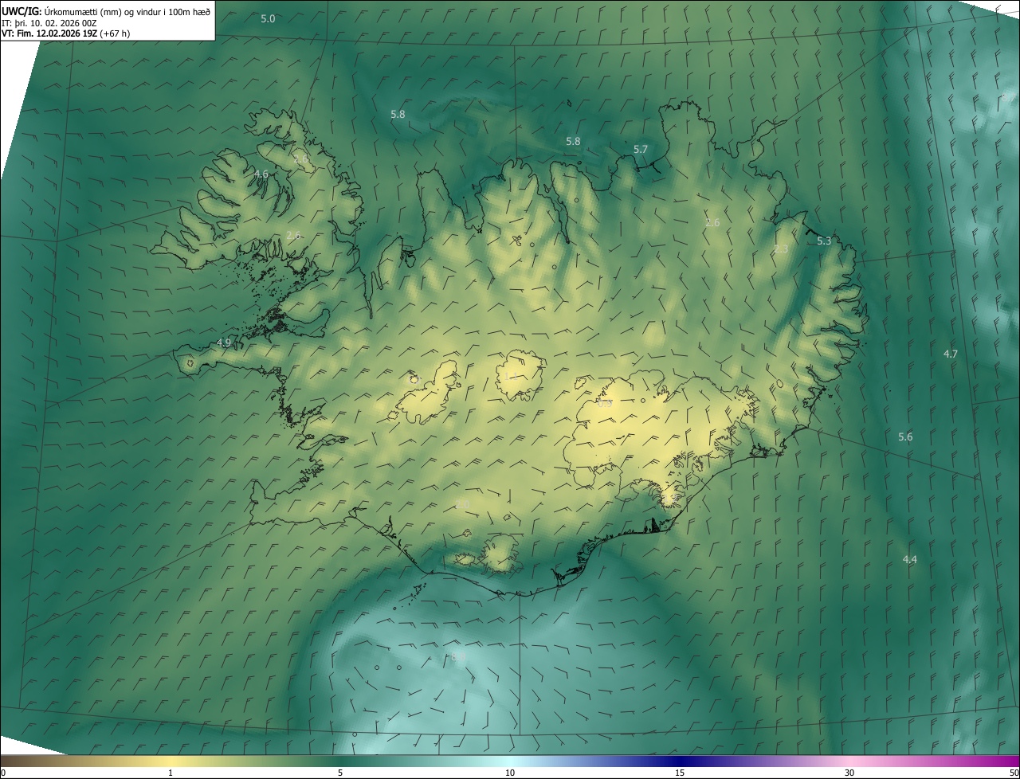Click the "2.0" value label in the south
Screen dimensions: 1020x779
[x=463, y=505]
